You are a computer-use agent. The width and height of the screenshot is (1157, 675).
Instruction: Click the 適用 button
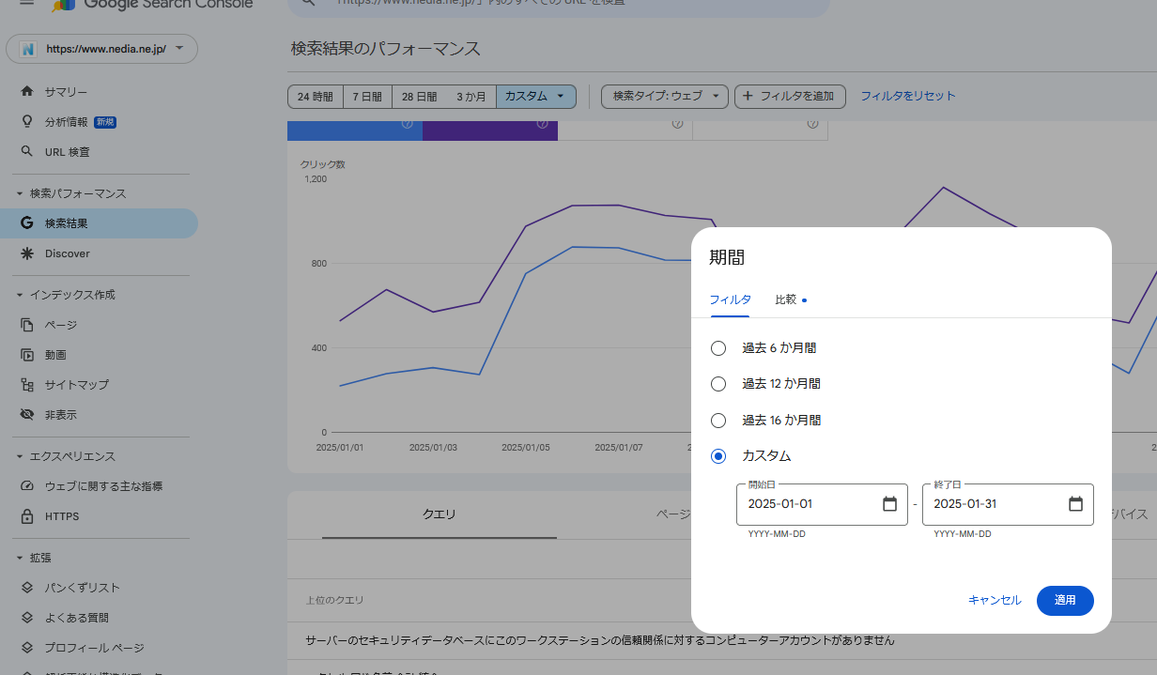tap(1065, 600)
